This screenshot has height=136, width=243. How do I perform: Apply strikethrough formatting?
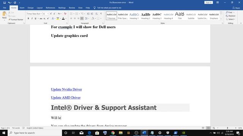41,19
